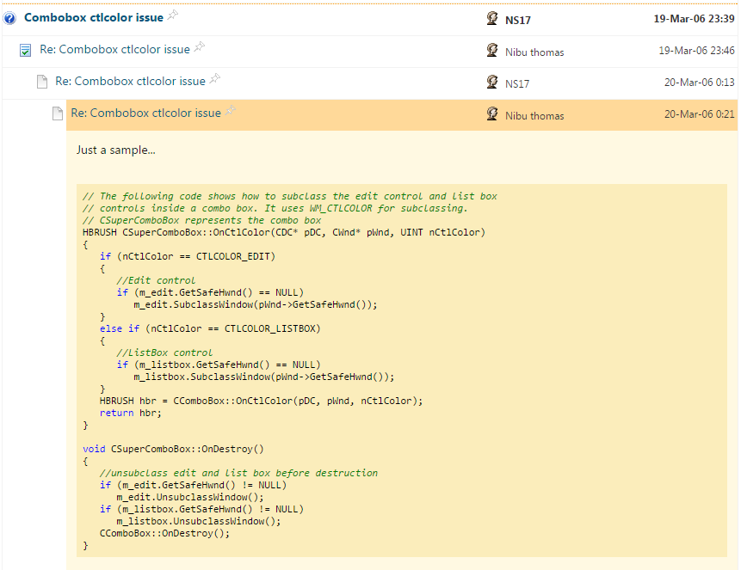Click the return hbr; line

tap(131, 414)
